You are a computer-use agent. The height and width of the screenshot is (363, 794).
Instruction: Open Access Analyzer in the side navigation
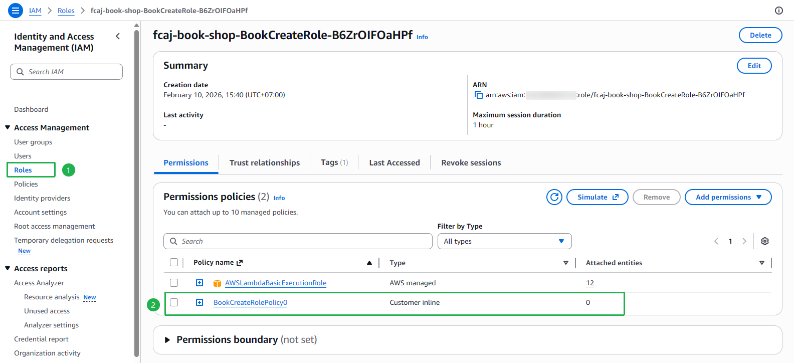tap(39, 283)
